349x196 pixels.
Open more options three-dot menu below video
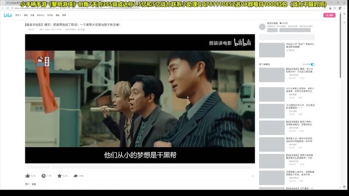click(252, 176)
